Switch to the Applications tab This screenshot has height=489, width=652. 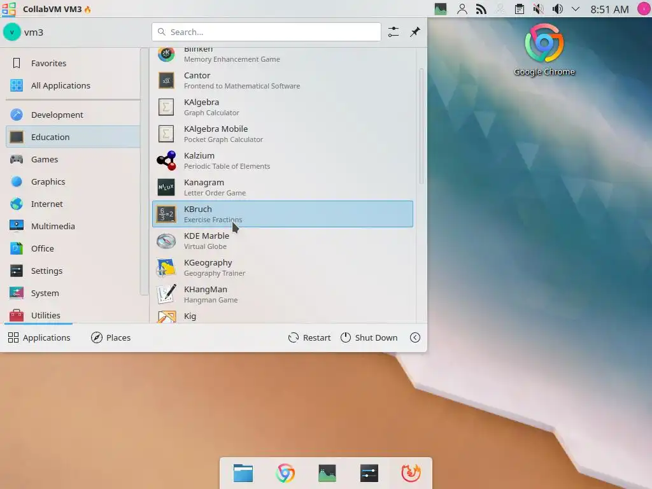pos(39,337)
